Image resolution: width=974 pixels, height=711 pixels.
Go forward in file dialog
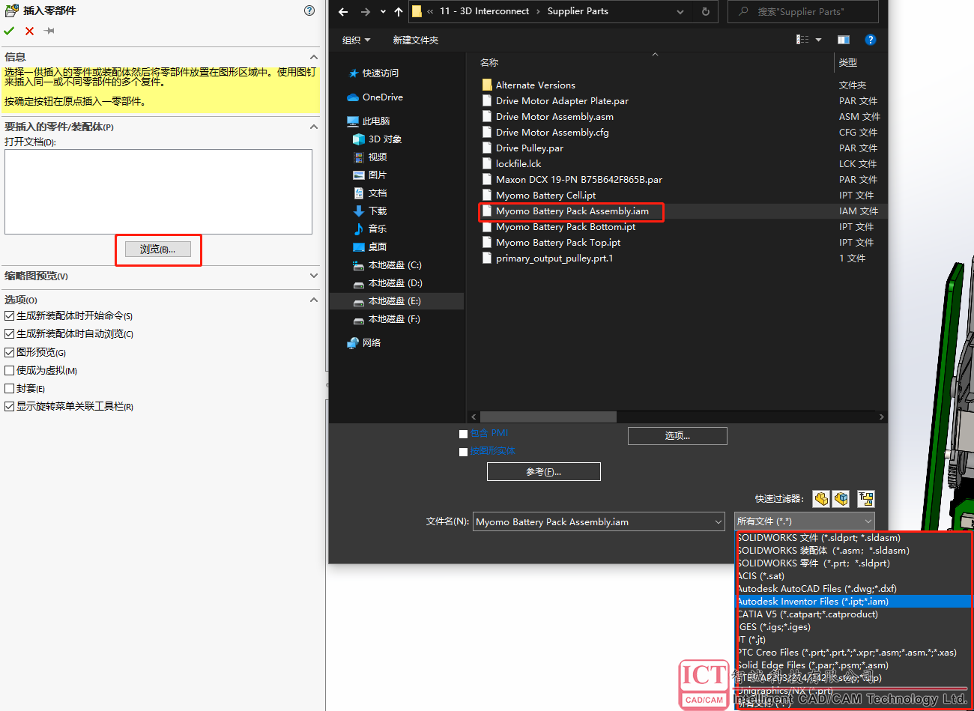tap(366, 11)
